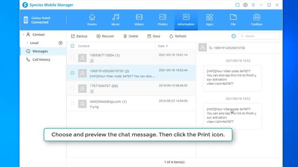The height and width of the screenshot is (167, 298).
Task: Open the Music tab
Action: point(115,20)
